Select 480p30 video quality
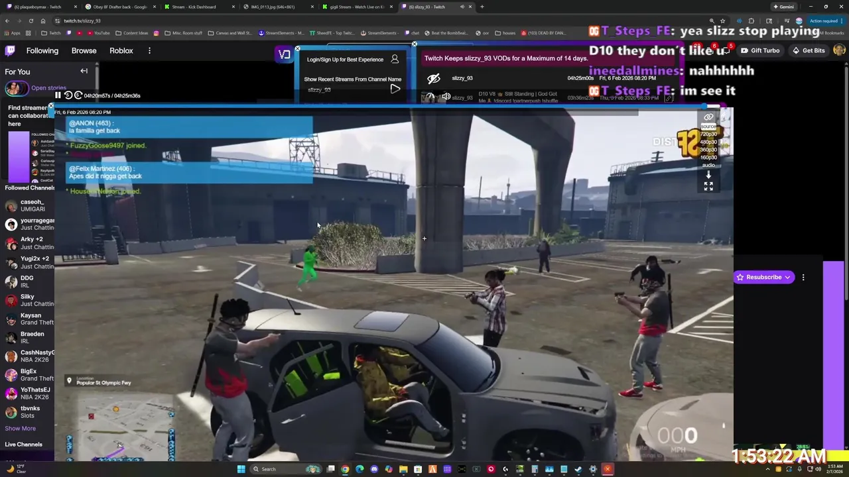This screenshot has width=849, height=477. click(x=708, y=142)
